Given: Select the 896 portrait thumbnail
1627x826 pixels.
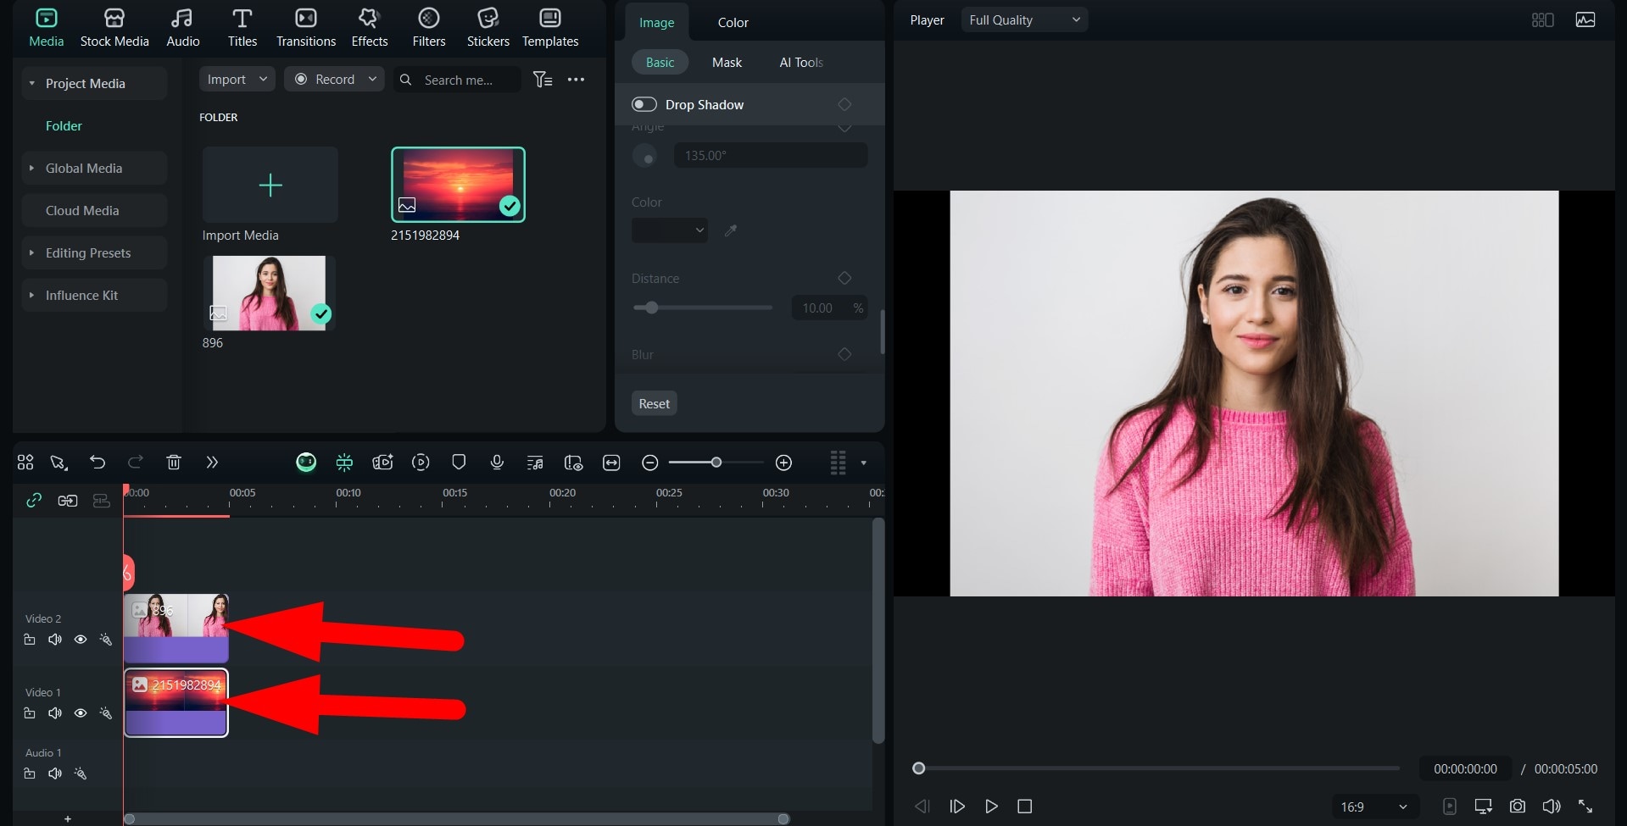Looking at the screenshot, I should click(269, 293).
